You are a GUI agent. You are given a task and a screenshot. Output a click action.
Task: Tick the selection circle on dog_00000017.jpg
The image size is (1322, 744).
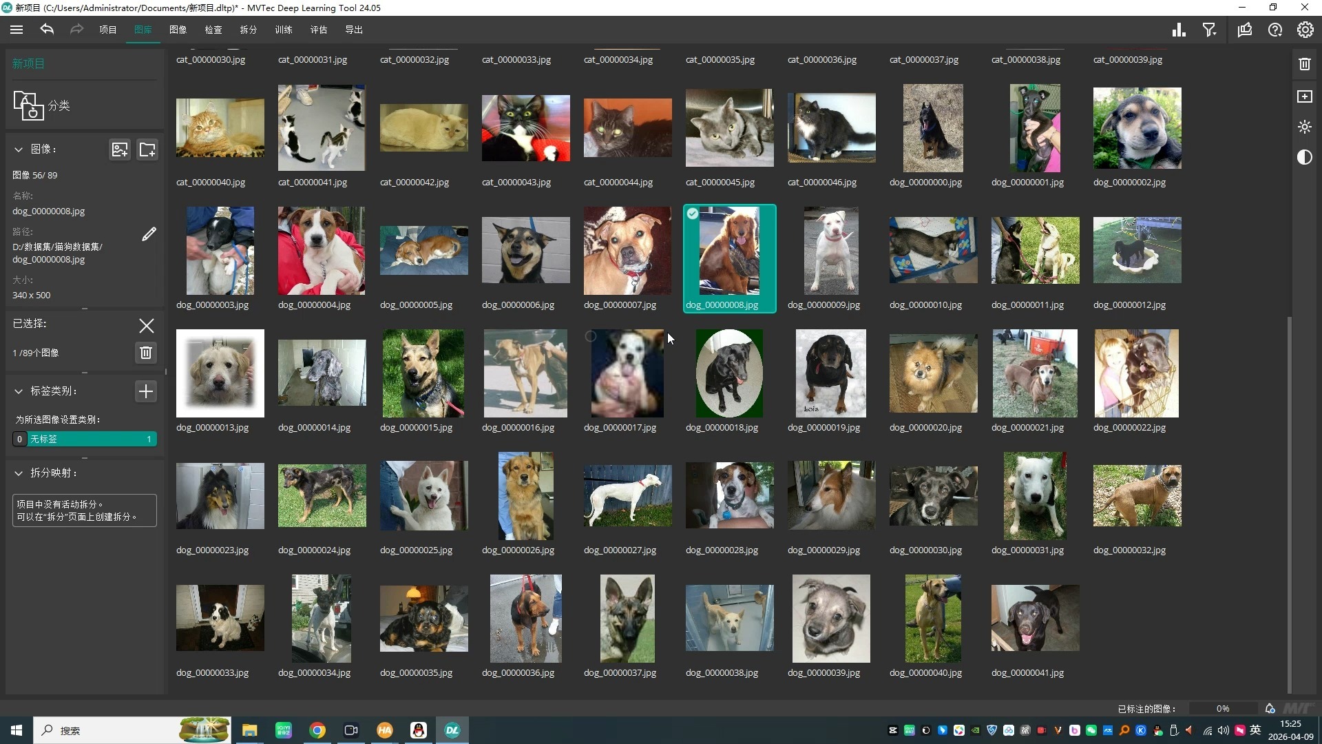click(x=590, y=336)
